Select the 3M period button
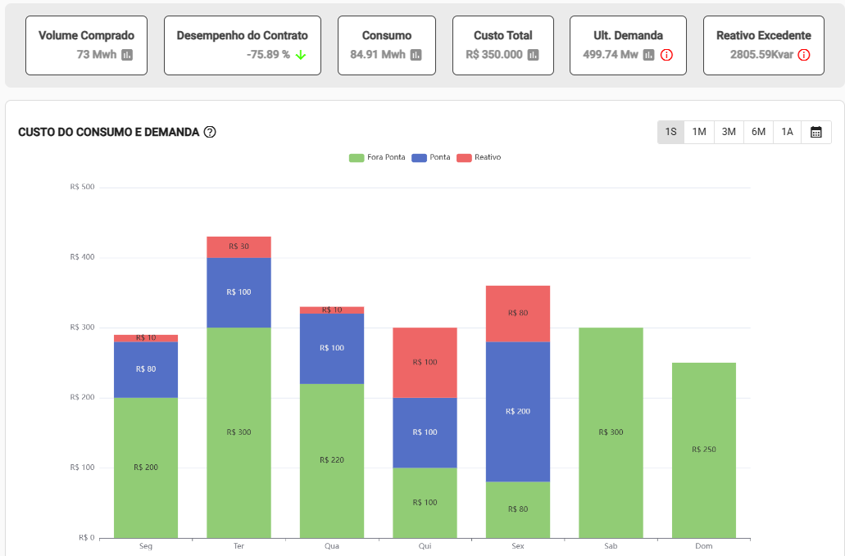Screen dimensions: 845x556 [729, 132]
